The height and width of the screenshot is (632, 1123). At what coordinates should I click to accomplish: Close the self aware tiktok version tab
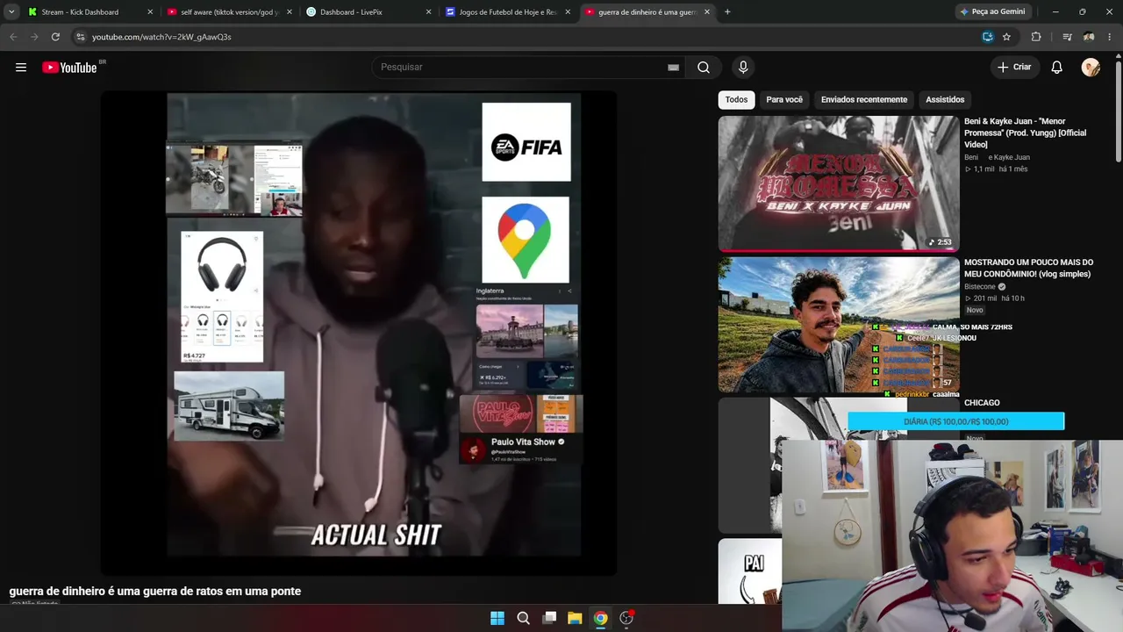(x=290, y=12)
